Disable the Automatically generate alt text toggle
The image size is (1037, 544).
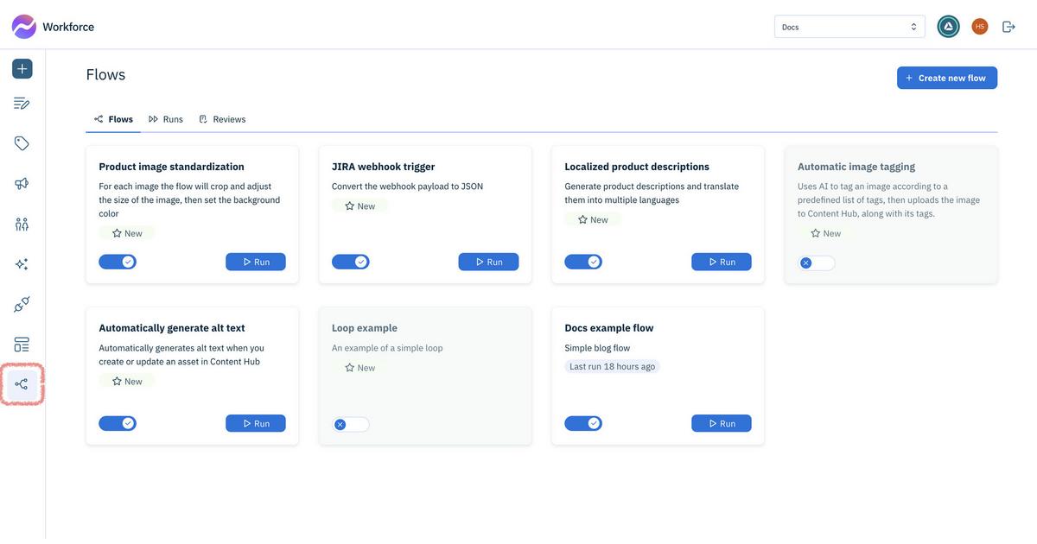click(x=118, y=423)
